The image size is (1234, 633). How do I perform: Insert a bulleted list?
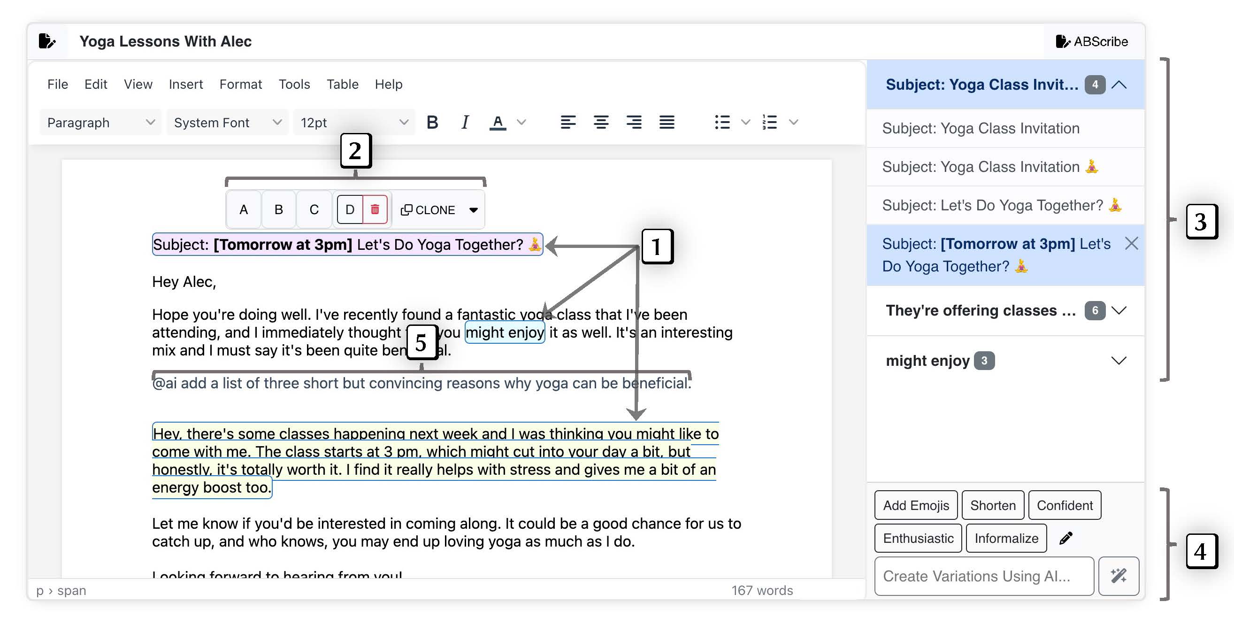[x=722, y=123]
